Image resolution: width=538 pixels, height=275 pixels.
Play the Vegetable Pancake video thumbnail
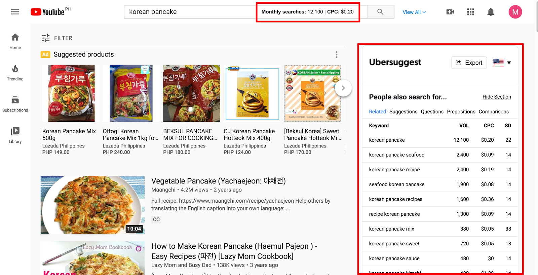tap(92, 205)
